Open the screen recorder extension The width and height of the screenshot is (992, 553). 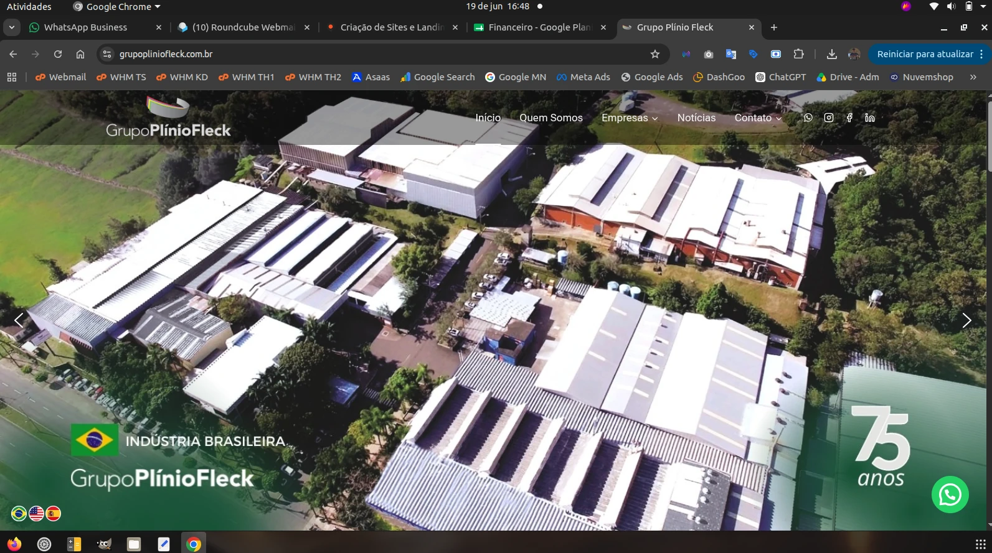pos(776,54)
